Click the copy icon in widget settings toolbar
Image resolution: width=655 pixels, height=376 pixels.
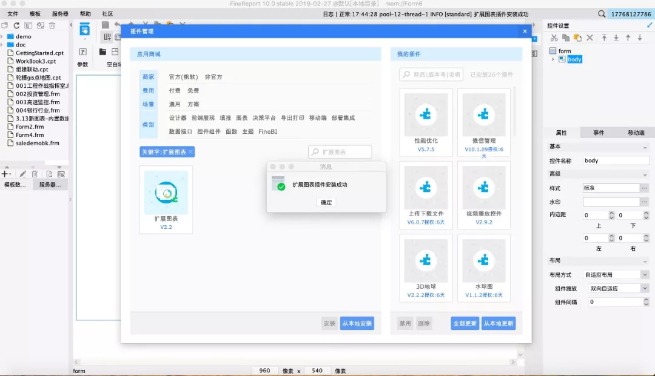tap(566, 38)
